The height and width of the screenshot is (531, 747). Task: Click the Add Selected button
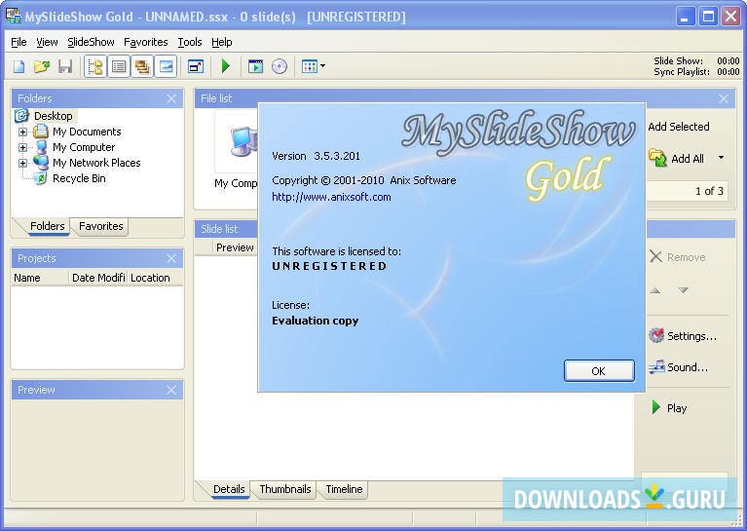[679, 127]
